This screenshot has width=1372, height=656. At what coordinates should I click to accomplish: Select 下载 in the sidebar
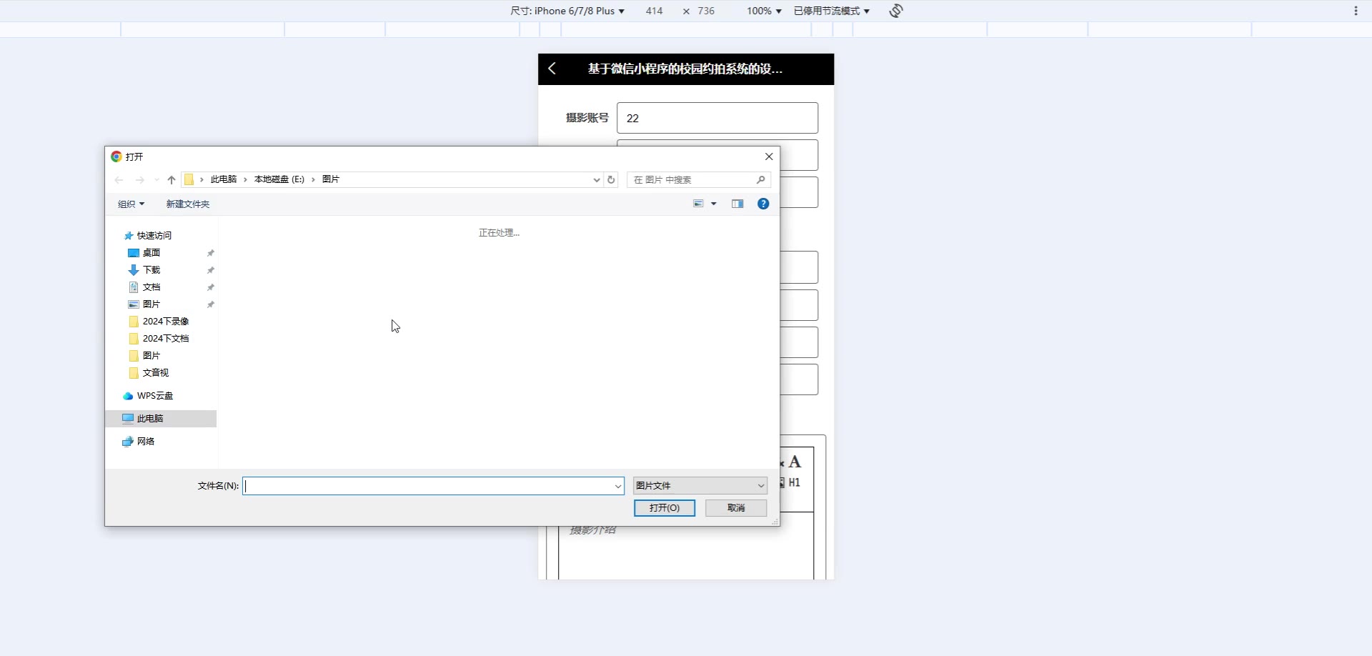pyautogui.click(x=151, y=270)
